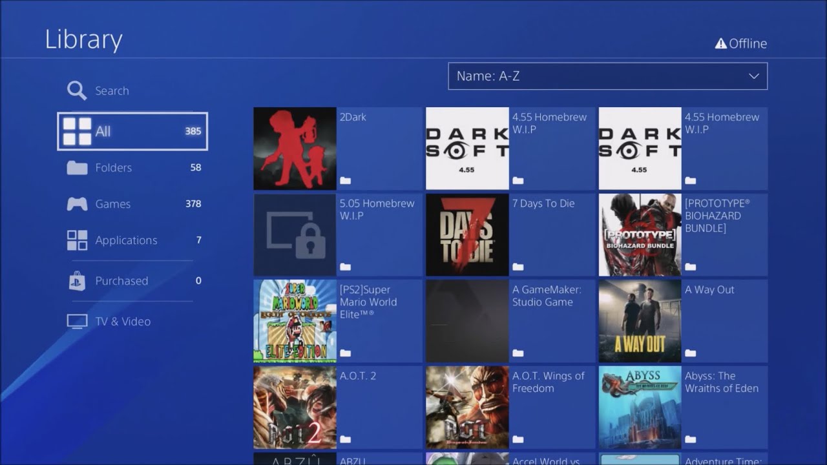827x465 pixels.
Task: Select the Games controller icon
Action: (x=77, y=204)
